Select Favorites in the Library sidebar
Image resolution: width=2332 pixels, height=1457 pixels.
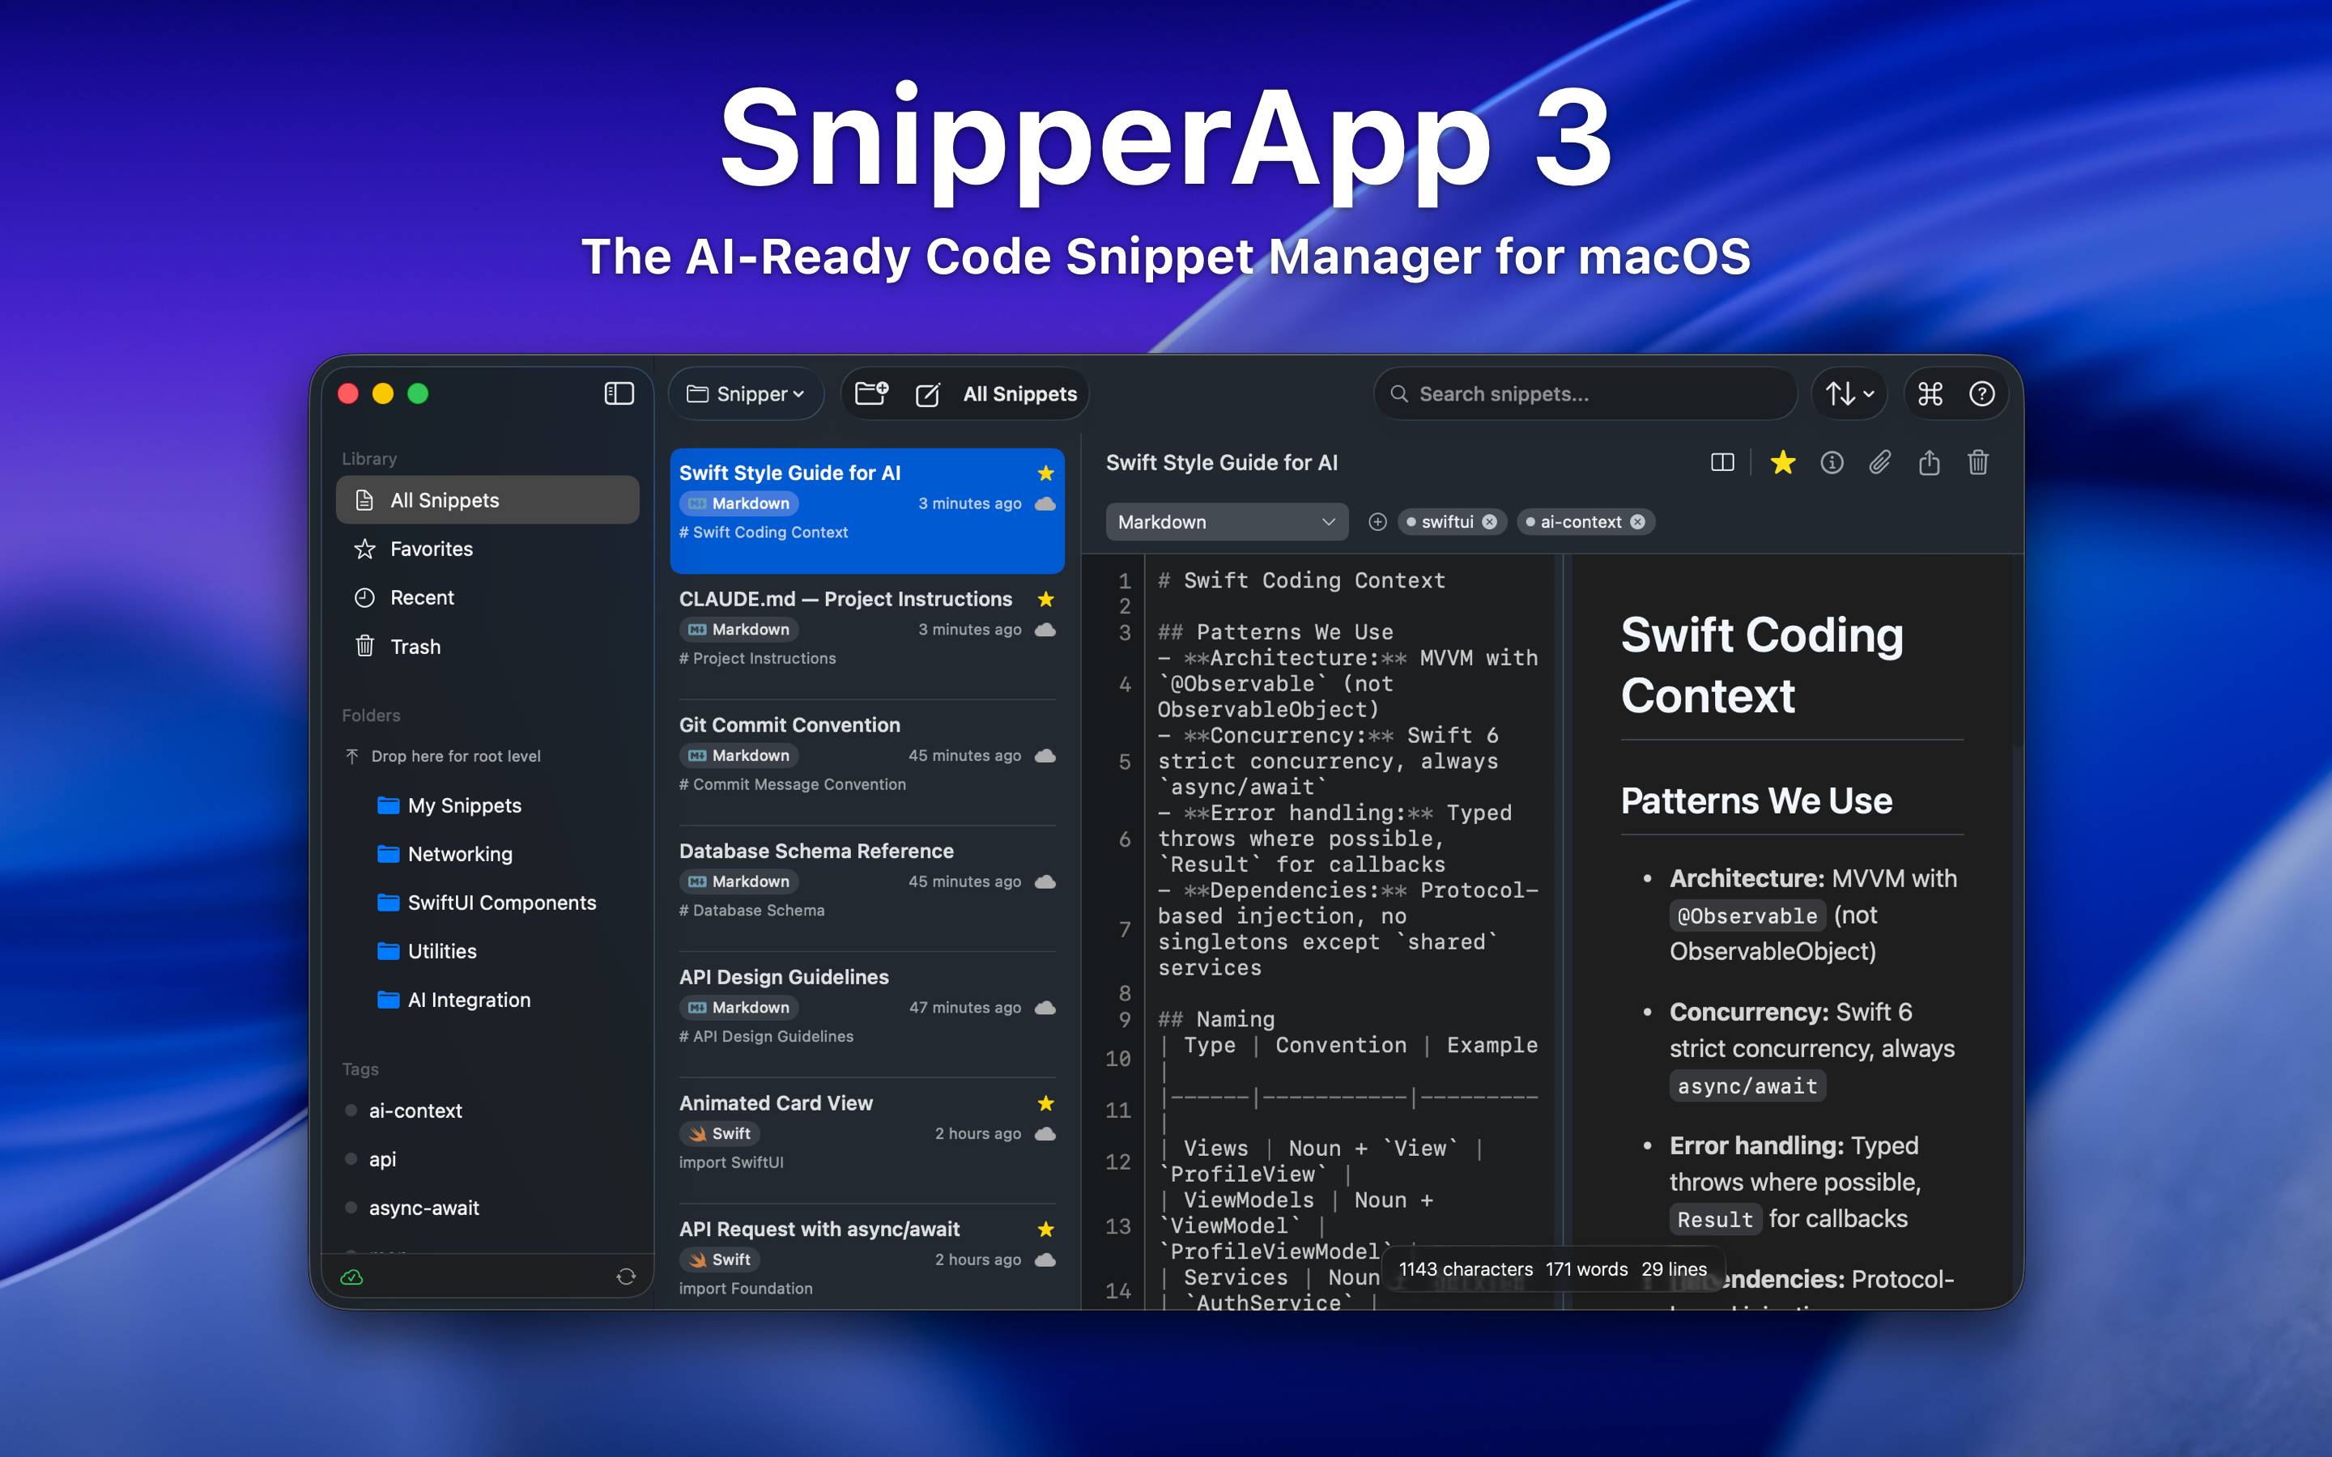point(431,550)
